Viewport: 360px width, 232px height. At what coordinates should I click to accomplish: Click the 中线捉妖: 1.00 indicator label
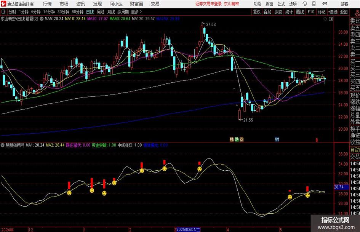pos(130,145)
